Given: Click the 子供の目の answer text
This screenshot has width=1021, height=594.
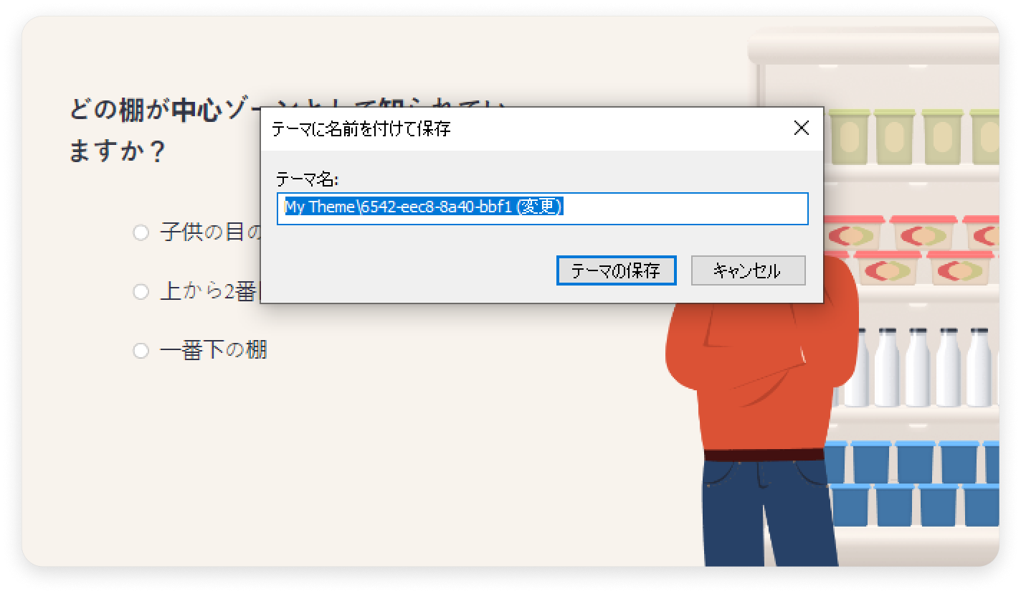Looking at the screenshot, I should click(x=210, y=232).
